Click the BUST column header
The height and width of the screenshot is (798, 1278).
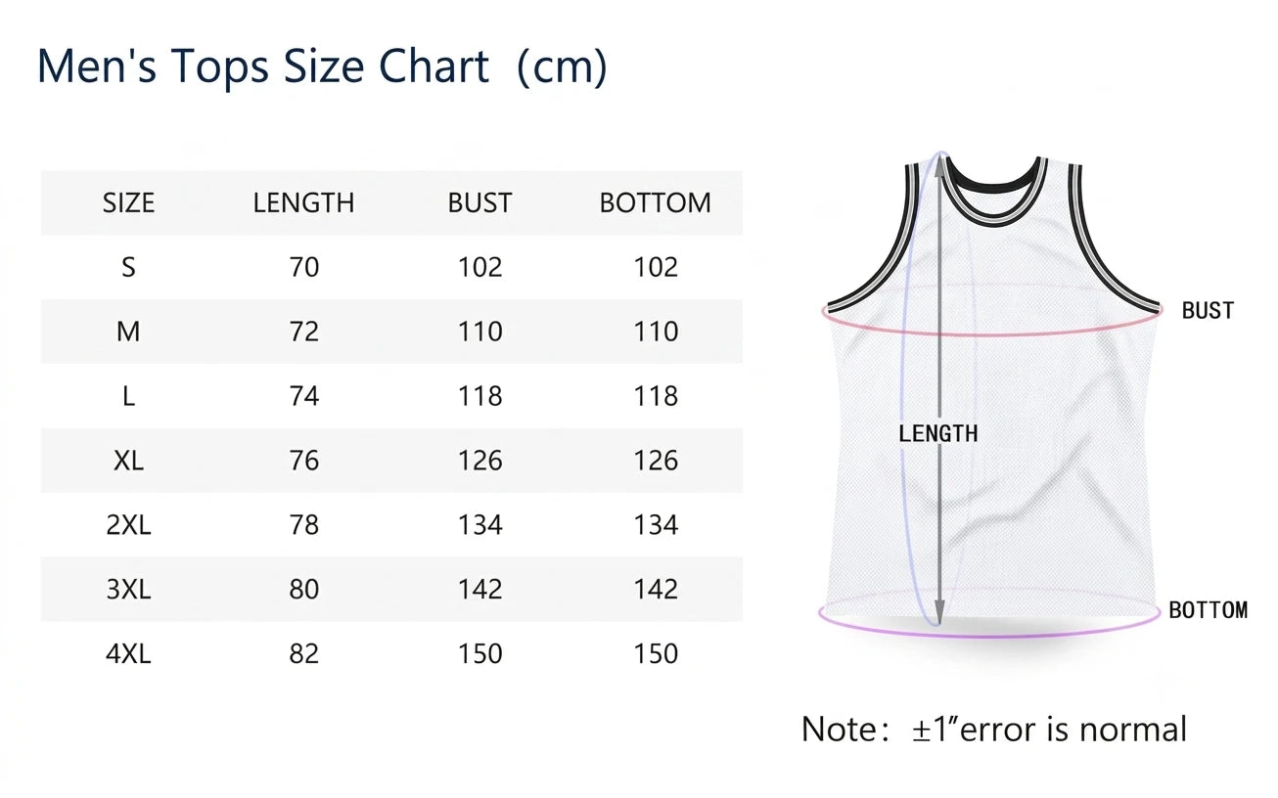pos(479,203)
